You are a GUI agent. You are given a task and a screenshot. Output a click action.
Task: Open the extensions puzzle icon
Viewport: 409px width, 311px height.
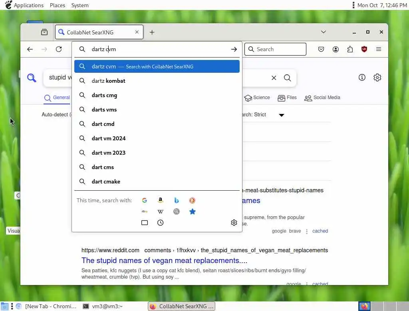pos(350,49)
